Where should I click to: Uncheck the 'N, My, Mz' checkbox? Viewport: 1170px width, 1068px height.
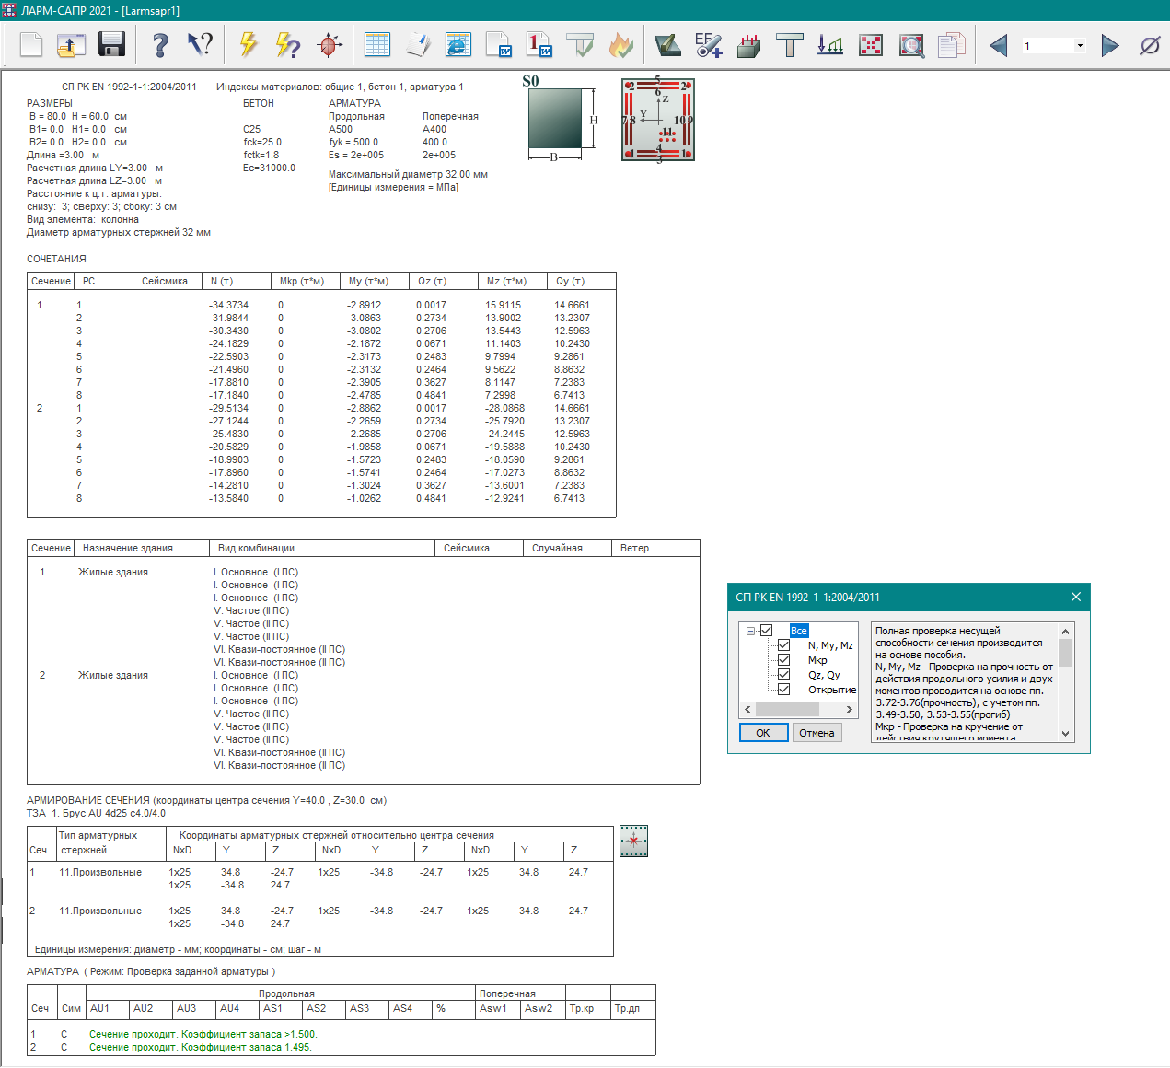click(x=783, y=645)
